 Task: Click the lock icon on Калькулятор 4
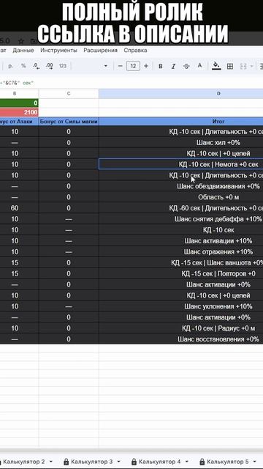click(x=134, y=462)
